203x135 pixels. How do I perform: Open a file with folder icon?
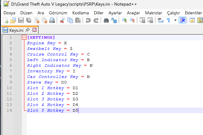[13, 20]
